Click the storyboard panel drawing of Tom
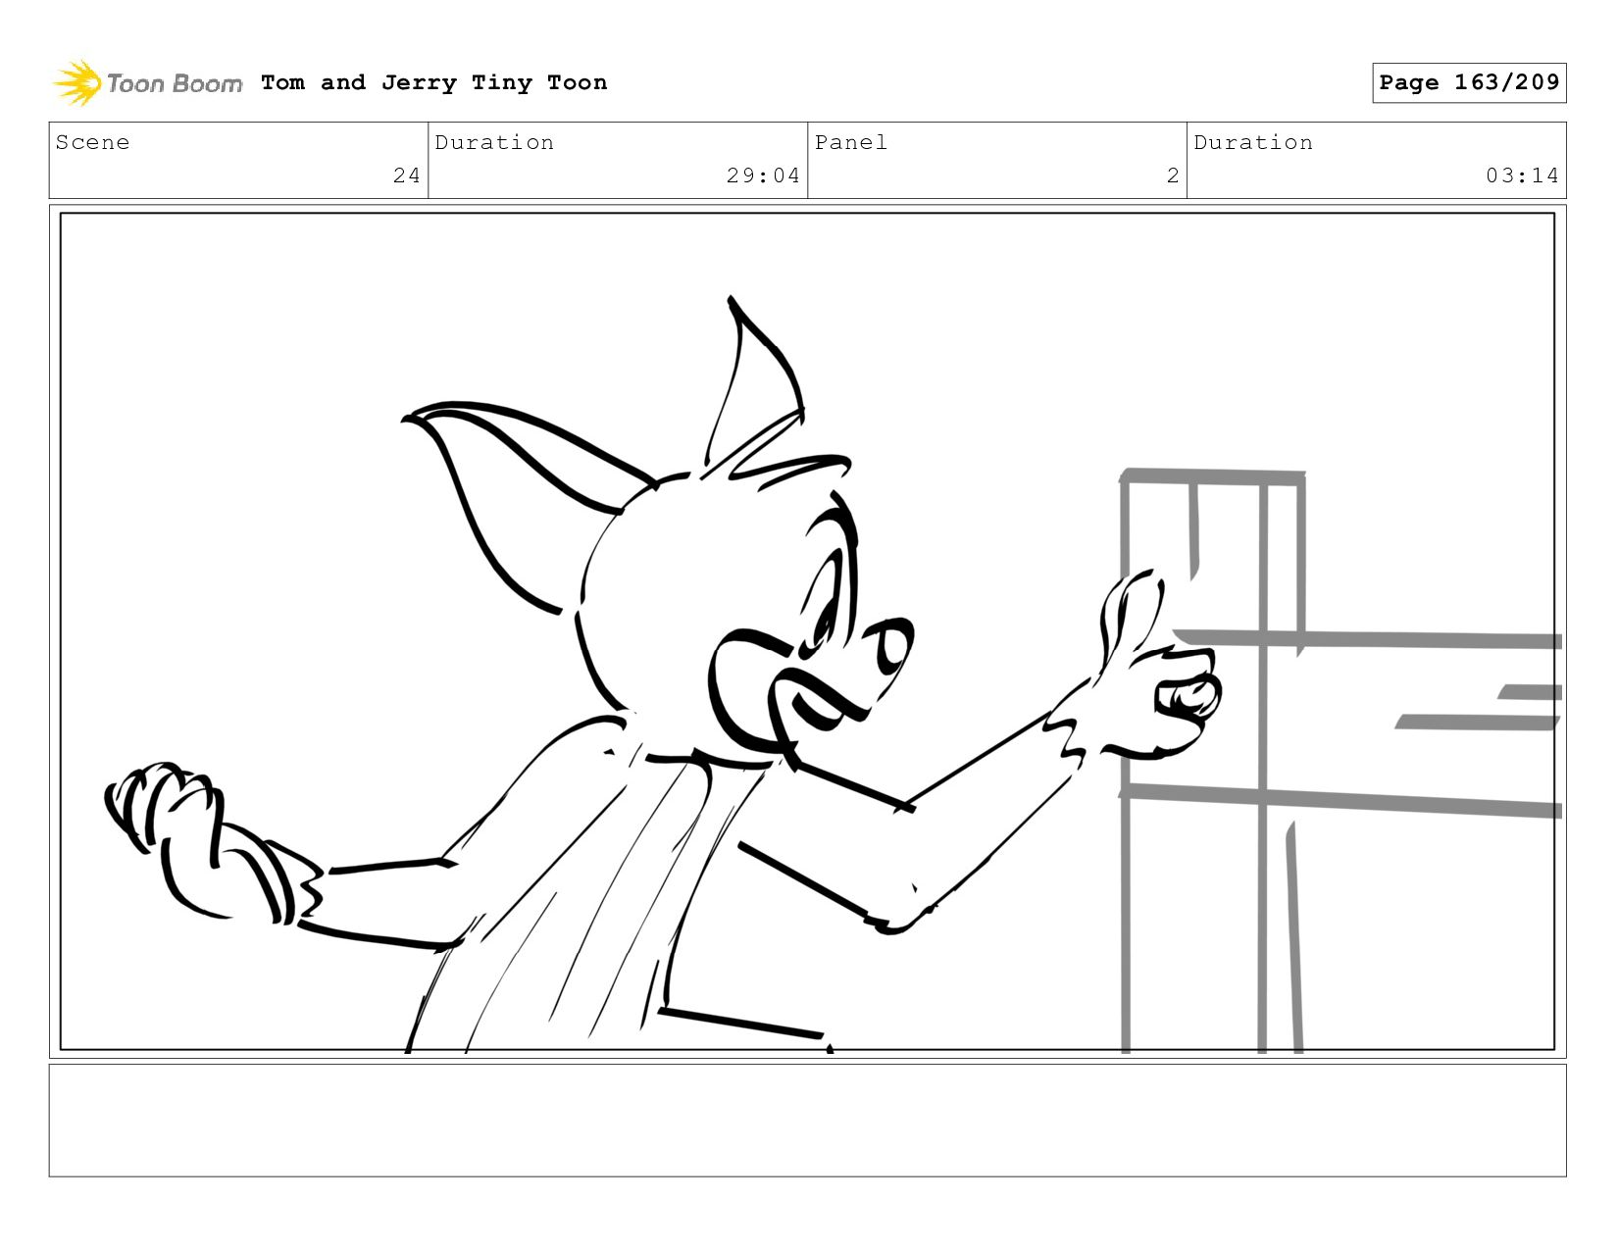This screenshot has height=1250, width=1618. 807,631
